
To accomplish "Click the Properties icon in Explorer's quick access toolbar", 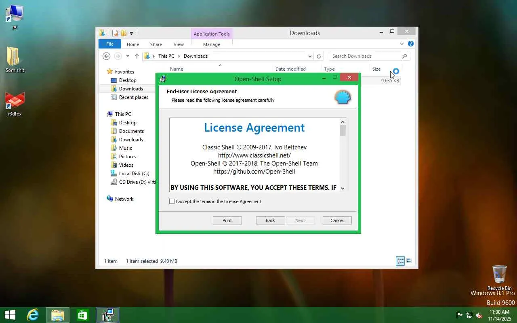I will pyautogui.click(x=115, y=33).
